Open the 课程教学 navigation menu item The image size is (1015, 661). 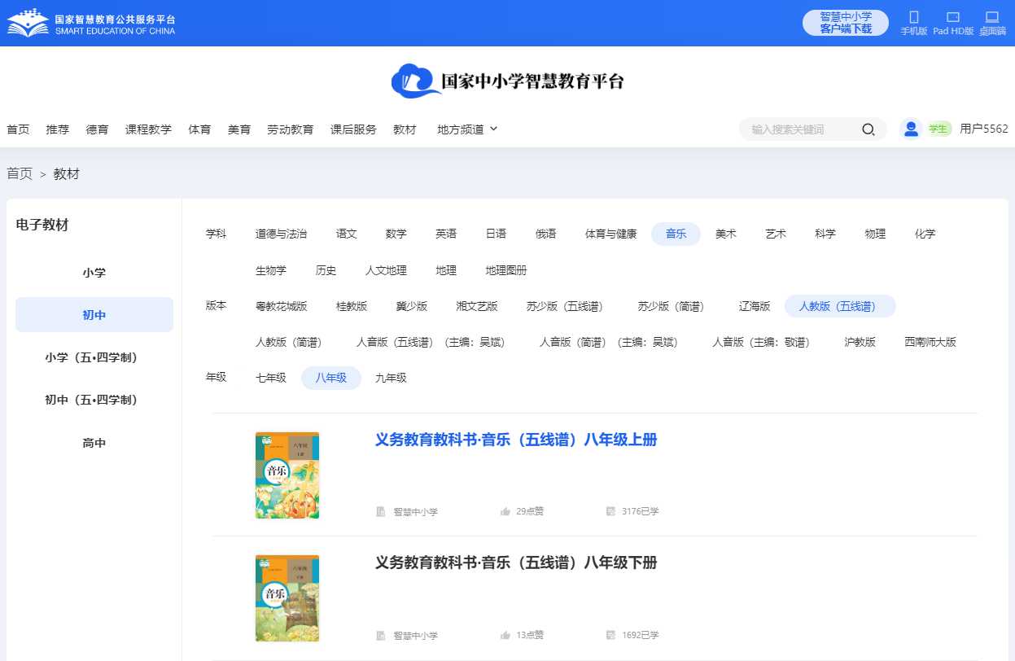[148, 129]
